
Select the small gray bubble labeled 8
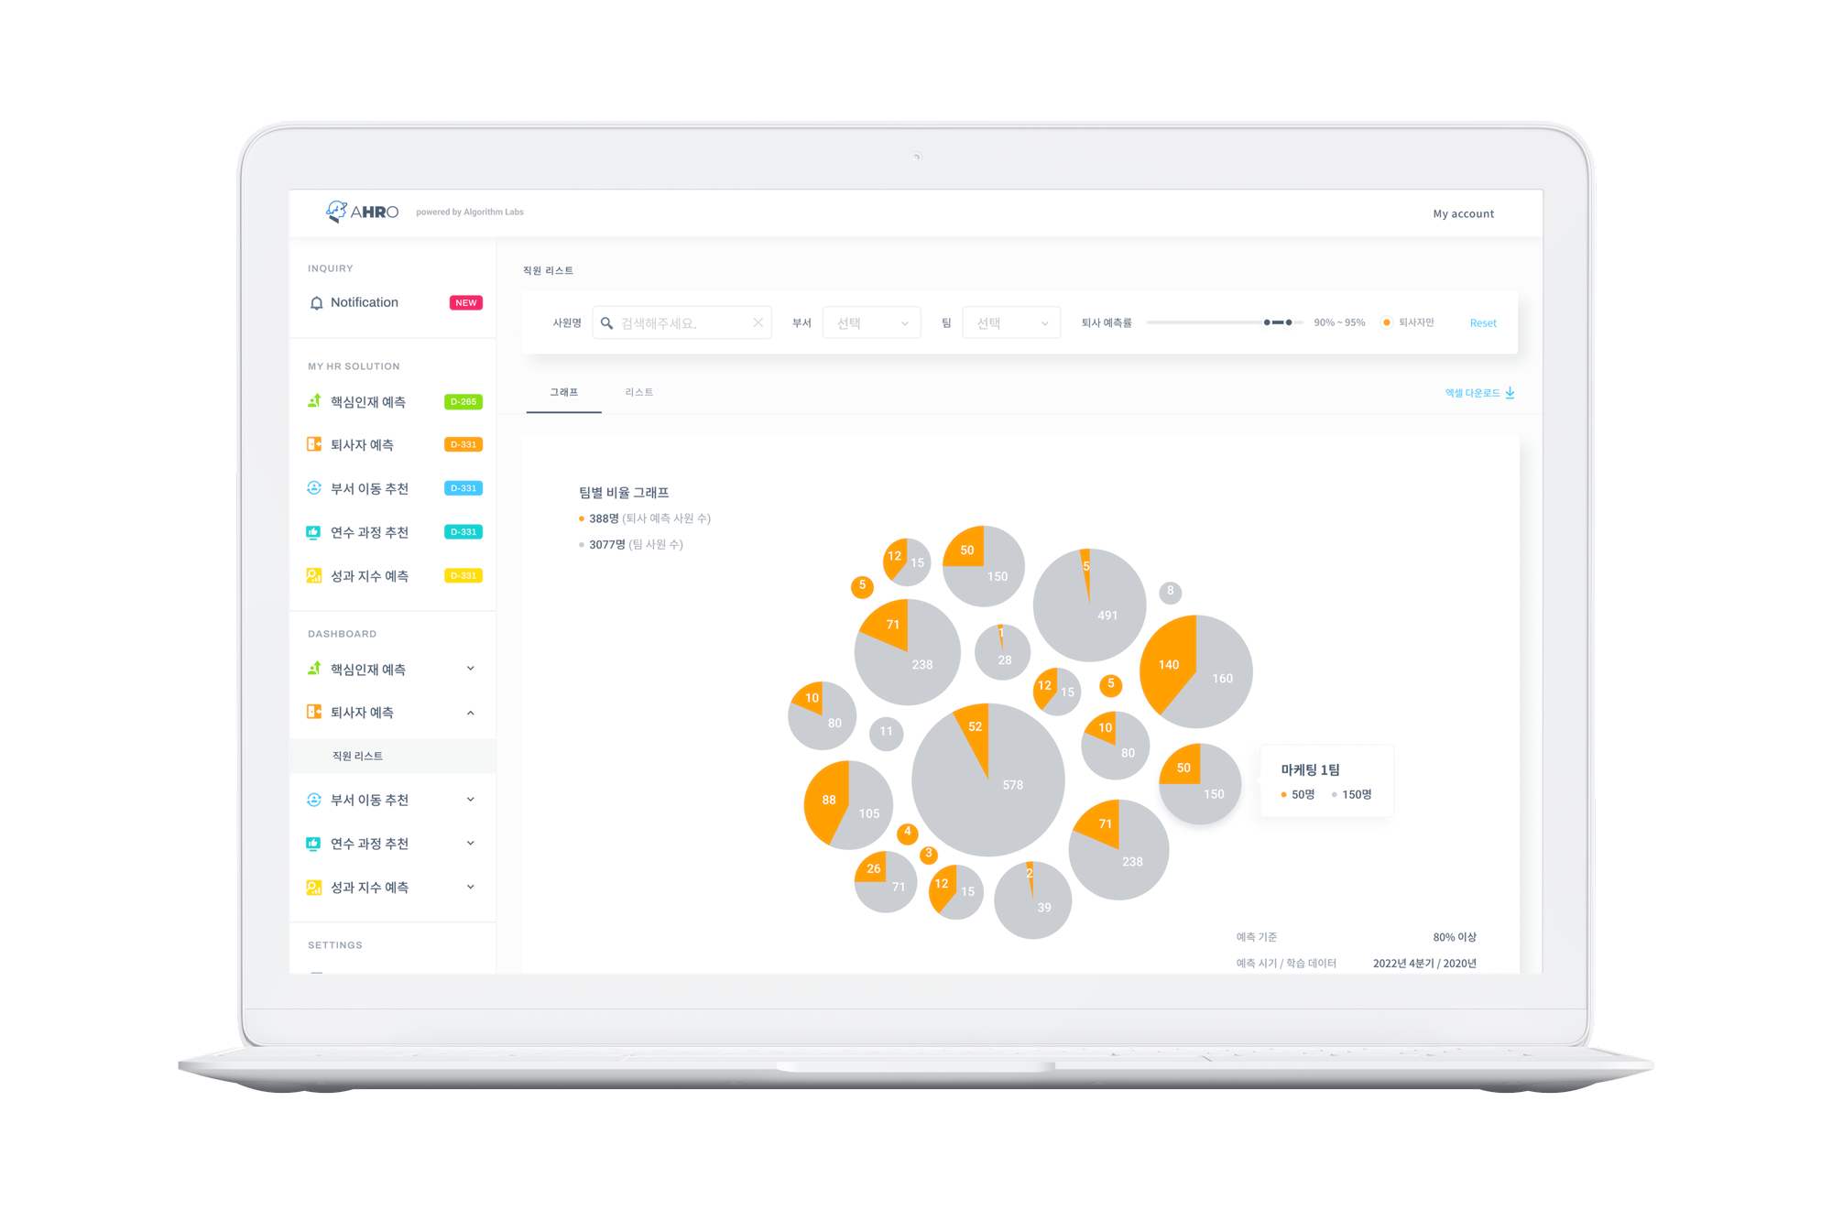point(1170,592)
